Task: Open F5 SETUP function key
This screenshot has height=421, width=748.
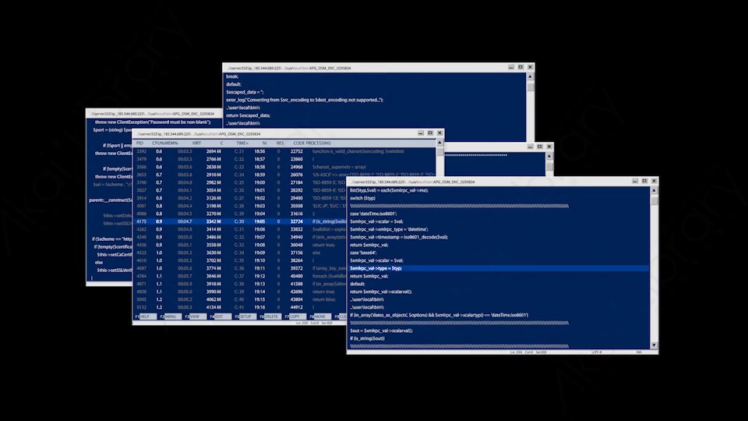Action: [x=245, y=317]
